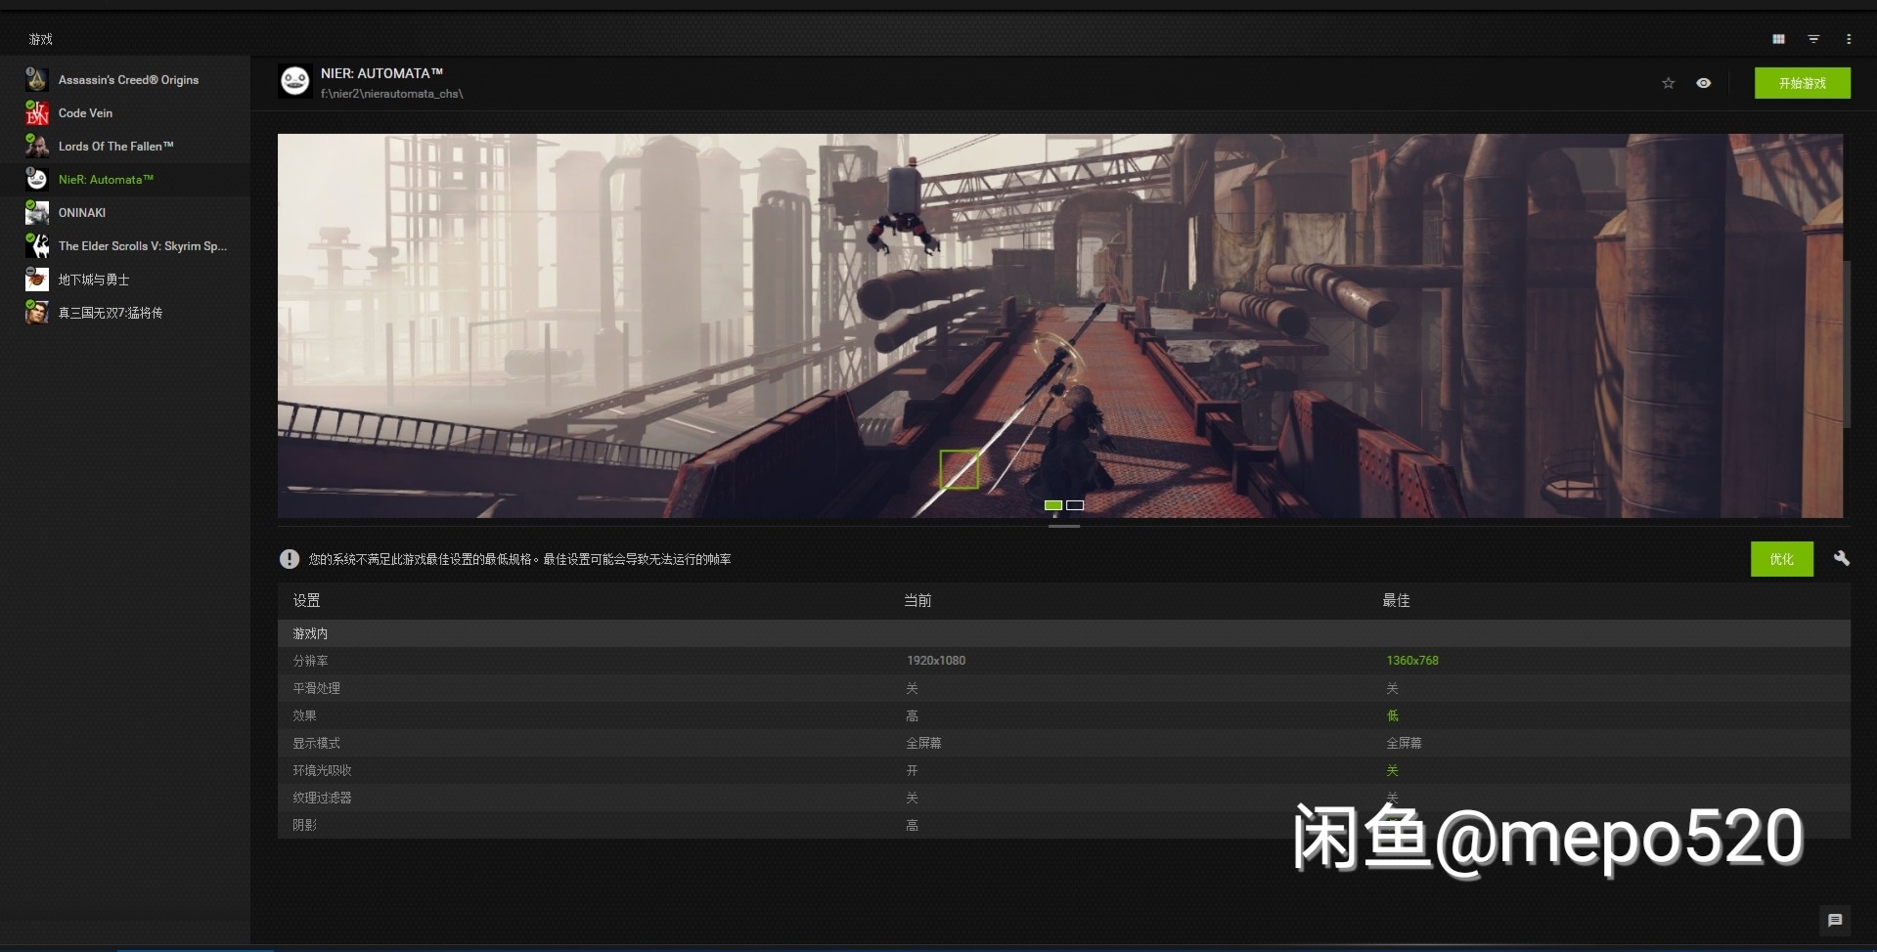This screenshot has height=952, width=1877.
Task: Click the ONINAKI game icon
Action: (x=37, y=213)
